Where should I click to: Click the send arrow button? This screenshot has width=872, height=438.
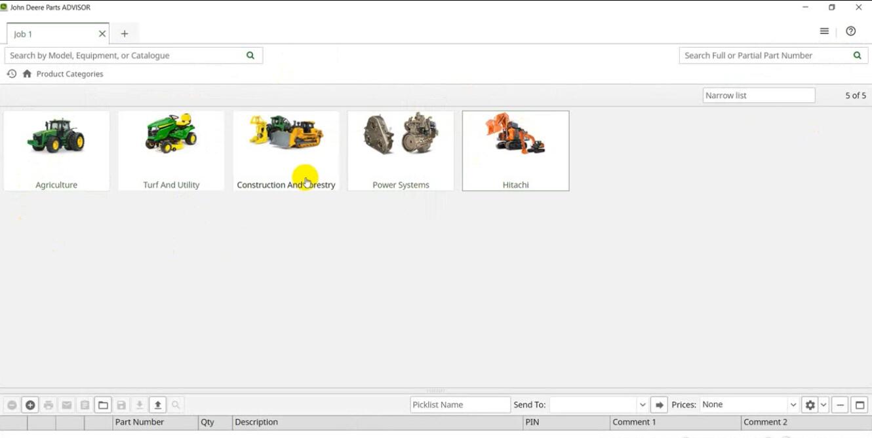(660, 405)
